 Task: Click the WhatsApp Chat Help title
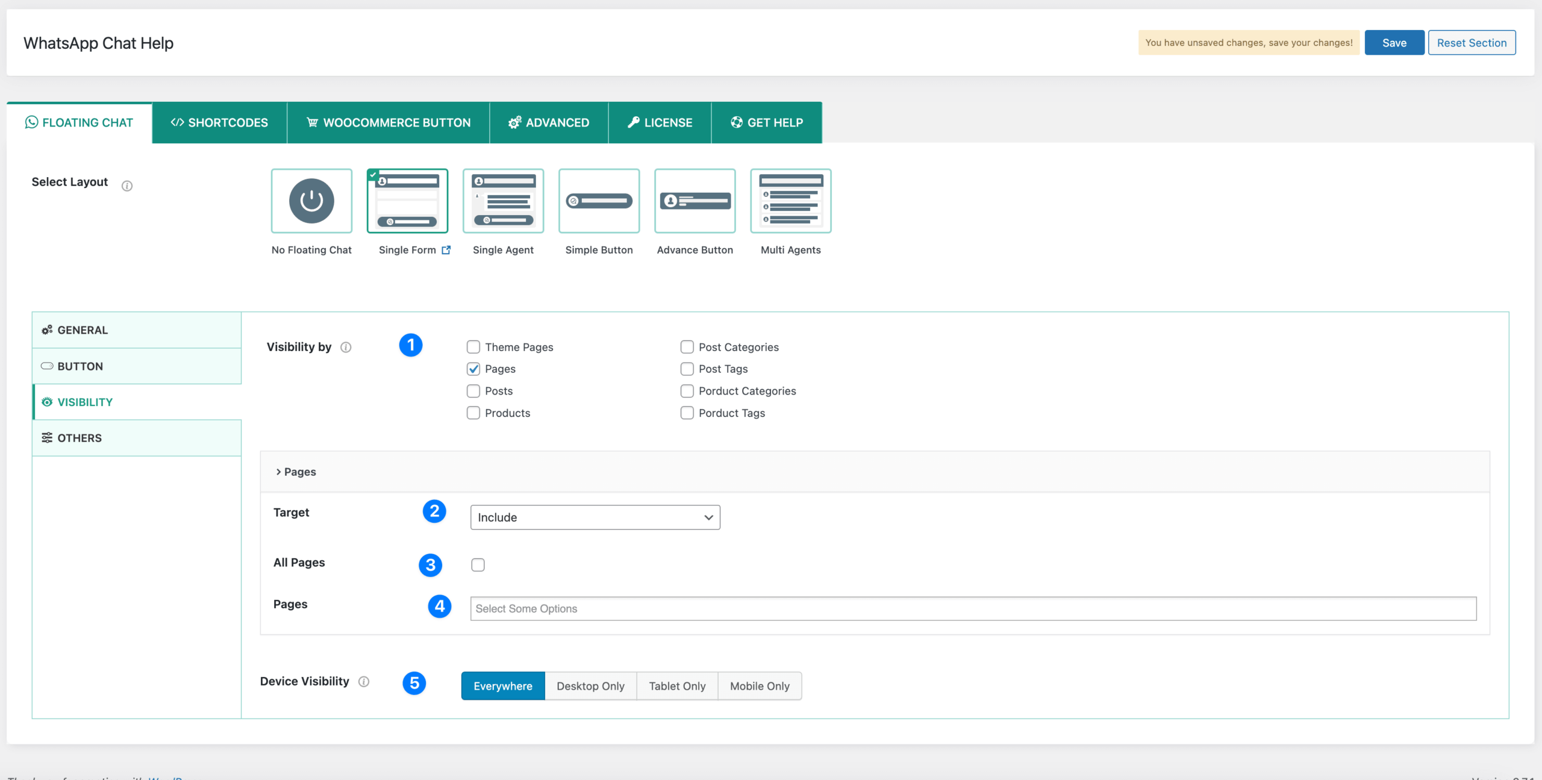click(98, 43)
